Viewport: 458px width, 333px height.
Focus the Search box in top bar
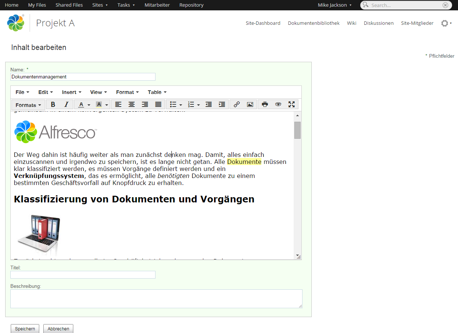click(406, 5)
